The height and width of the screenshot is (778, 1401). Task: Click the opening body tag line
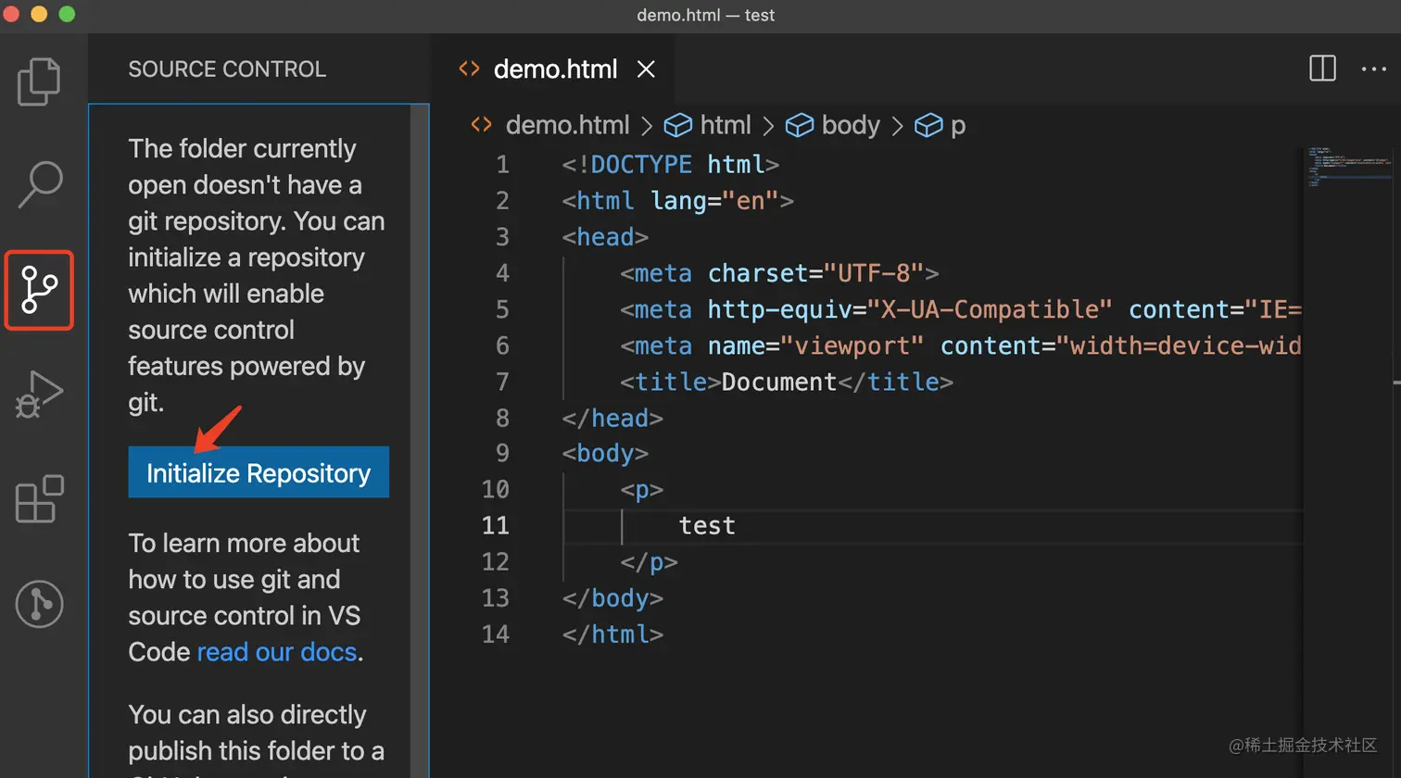point(605,454)
